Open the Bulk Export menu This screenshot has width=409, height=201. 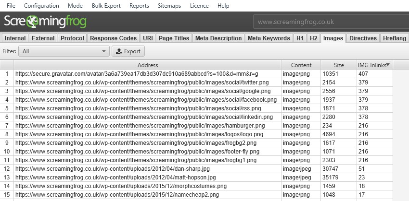pos(106,6)
